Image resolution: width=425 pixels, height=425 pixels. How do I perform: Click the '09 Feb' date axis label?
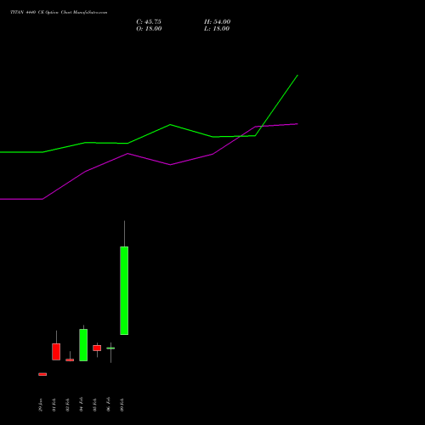coord(122,405)
